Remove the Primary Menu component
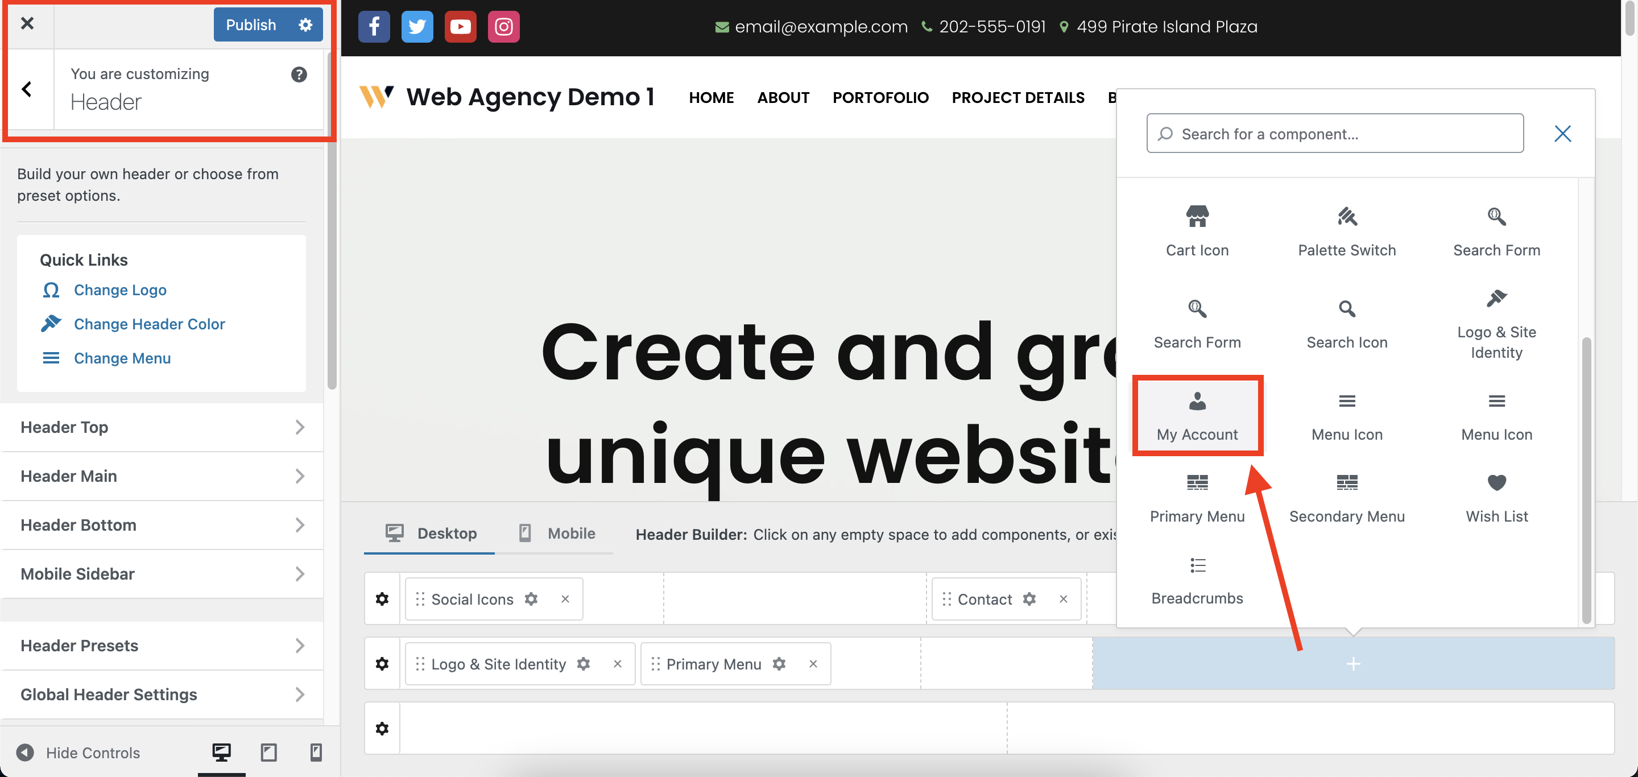Viewport: 1638px width, 777px height. point(813,664)
